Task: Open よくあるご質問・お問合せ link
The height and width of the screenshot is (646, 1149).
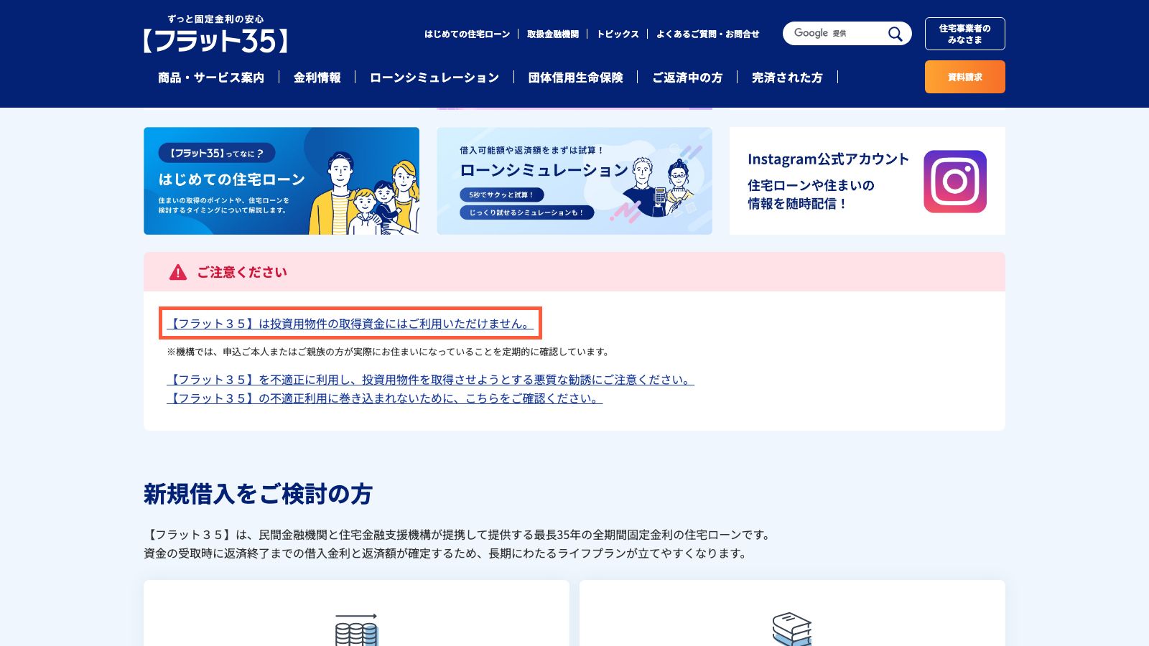Action: 707,34
